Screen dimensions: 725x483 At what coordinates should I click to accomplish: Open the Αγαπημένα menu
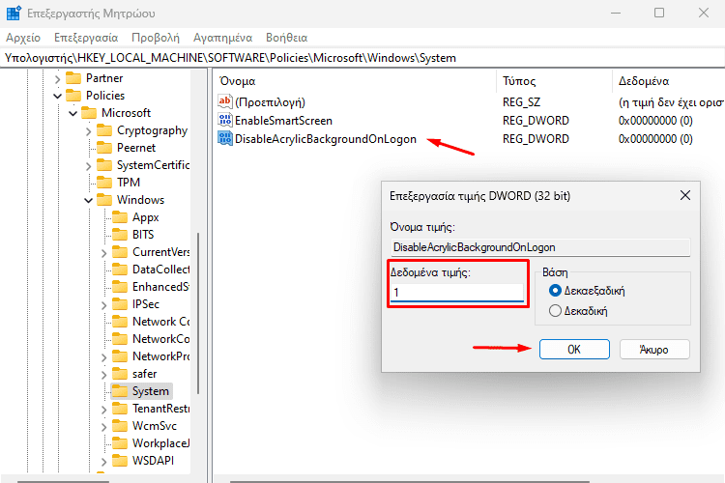click(x=223, y=38)
